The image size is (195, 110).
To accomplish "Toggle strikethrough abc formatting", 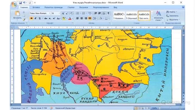I will coord(46,18).
